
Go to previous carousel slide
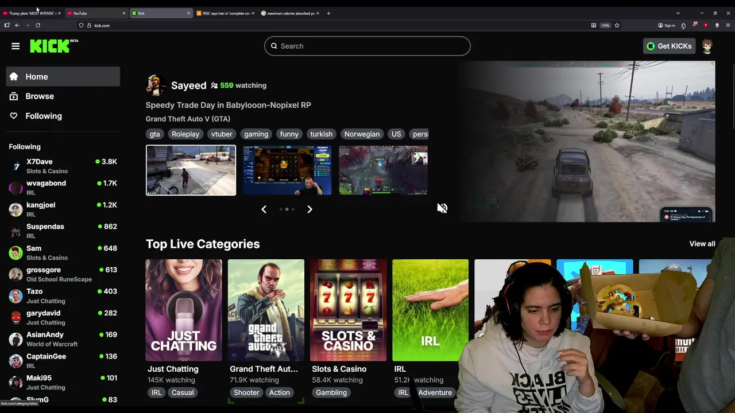(264, 209)
